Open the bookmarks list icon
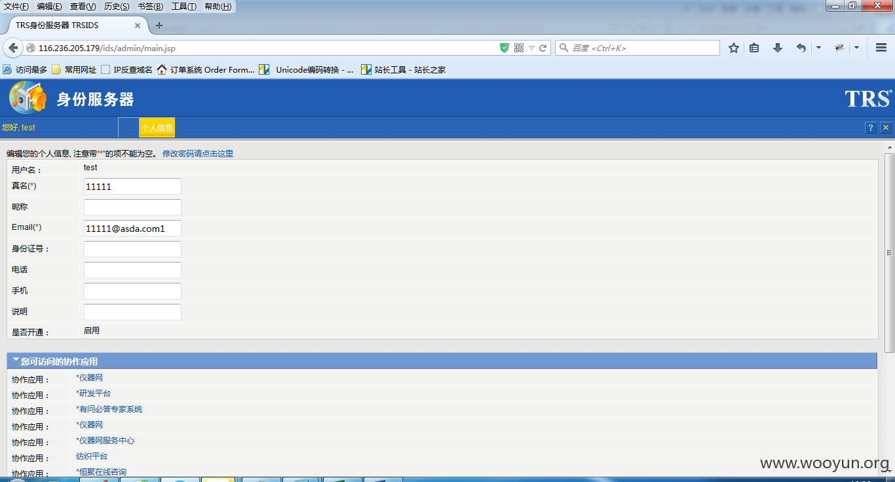The image size is (895, 482). pos(754,48)
